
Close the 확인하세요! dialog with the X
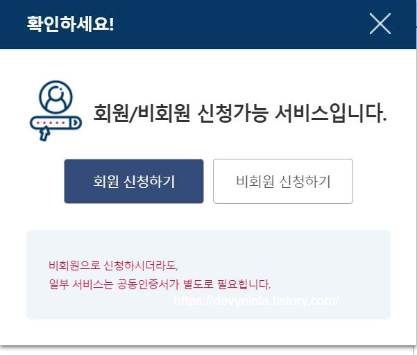coord(380,24)
